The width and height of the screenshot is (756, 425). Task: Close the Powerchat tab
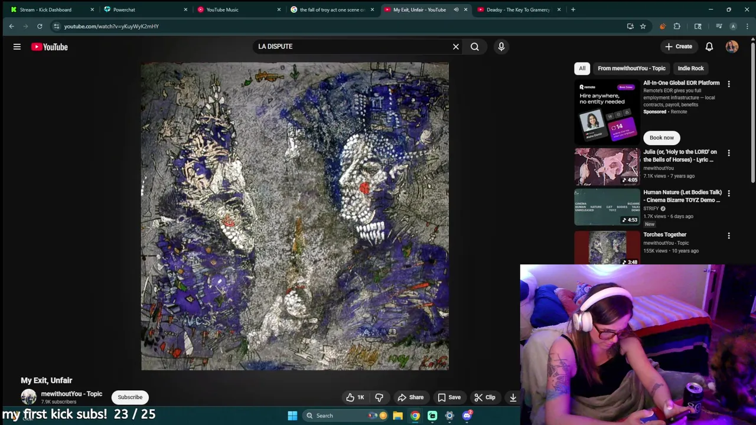click(185, 9)
